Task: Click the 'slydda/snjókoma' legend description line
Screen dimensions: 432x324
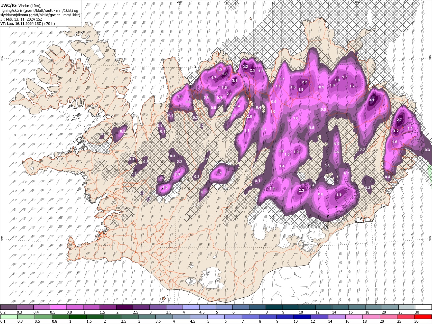Action: point(40,15)
